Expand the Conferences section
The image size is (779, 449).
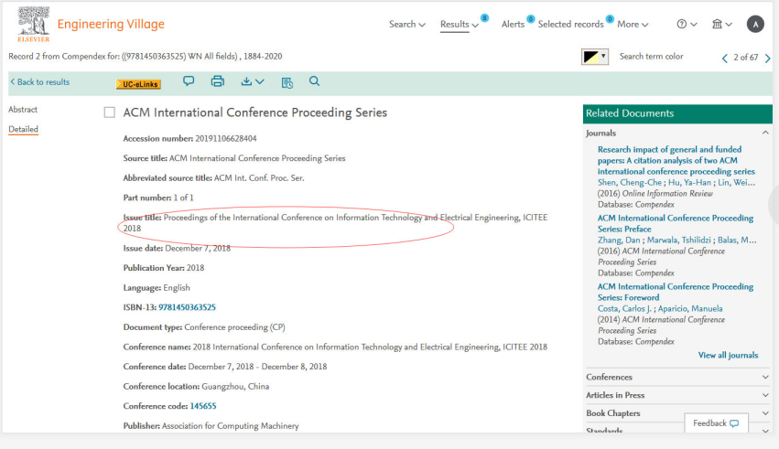point(765,377)
